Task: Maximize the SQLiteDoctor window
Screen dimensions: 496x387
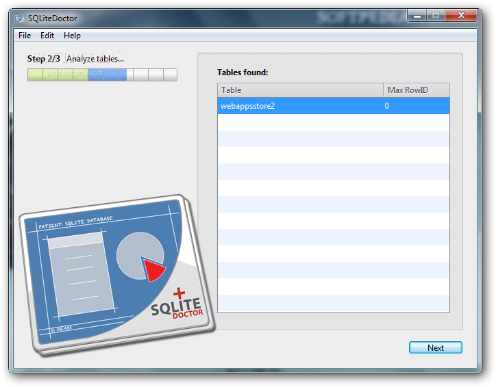Action: coord(436,15)
